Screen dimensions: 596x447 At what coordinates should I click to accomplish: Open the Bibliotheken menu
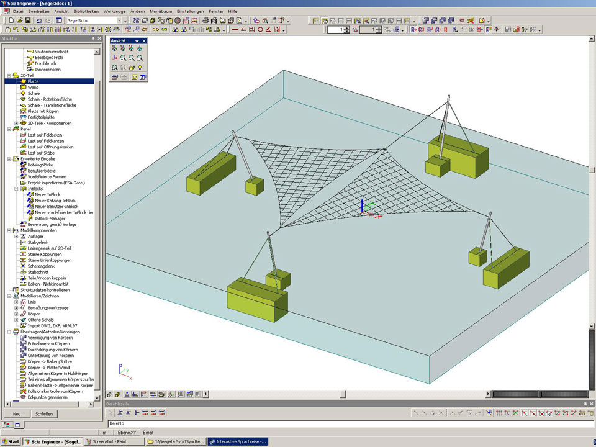pos(85,11)
